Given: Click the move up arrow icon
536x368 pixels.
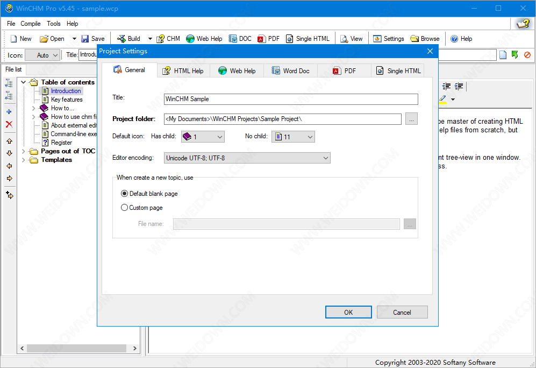Looking at the screenshot, I should (10, 141).
